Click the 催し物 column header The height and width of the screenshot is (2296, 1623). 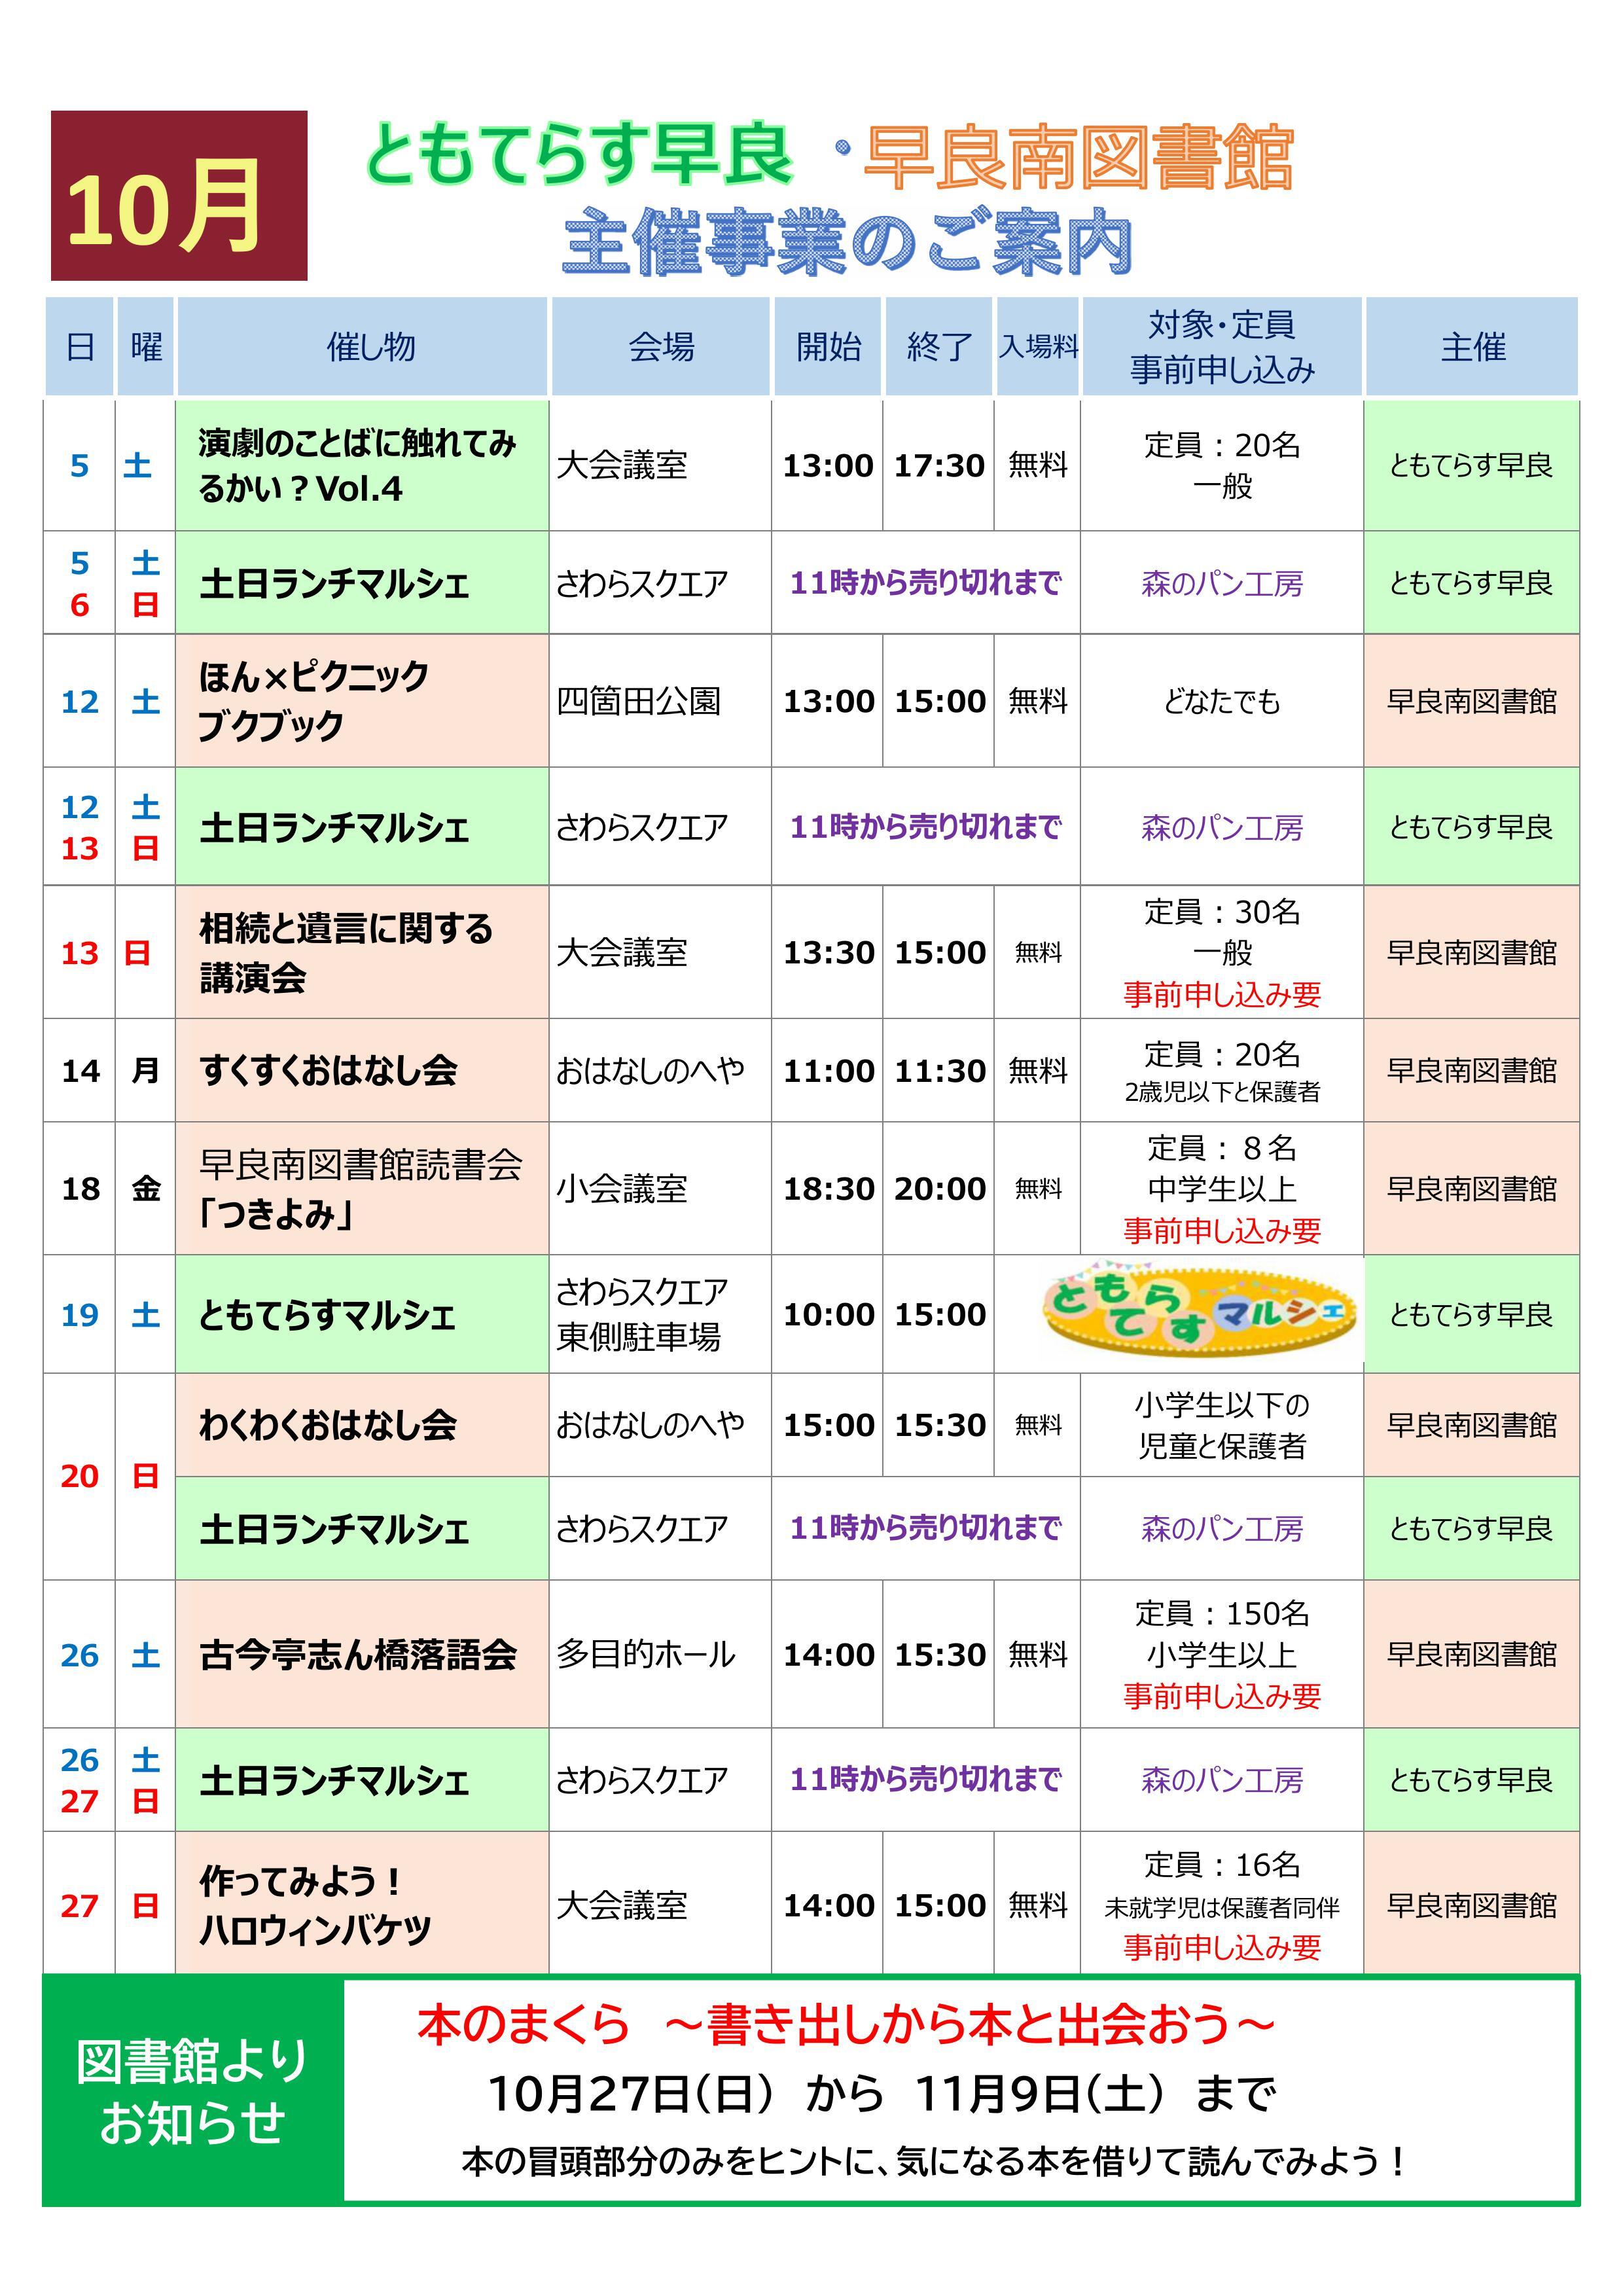pyautogui.click(x=363, y=347)
